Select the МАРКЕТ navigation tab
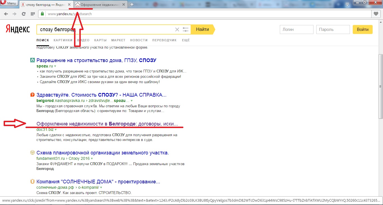Image resolution: width=383 pixels, height=205 pixels. coord(118,40)
